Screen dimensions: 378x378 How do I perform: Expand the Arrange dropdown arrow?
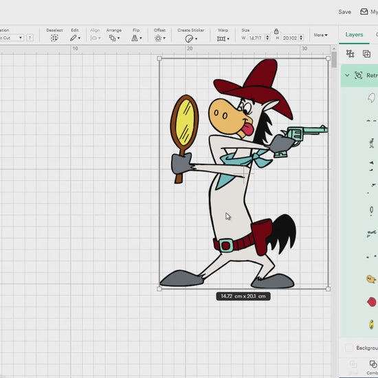118,38
